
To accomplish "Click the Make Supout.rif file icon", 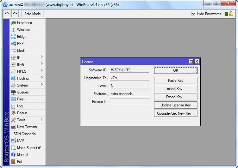I will [13, 148].
